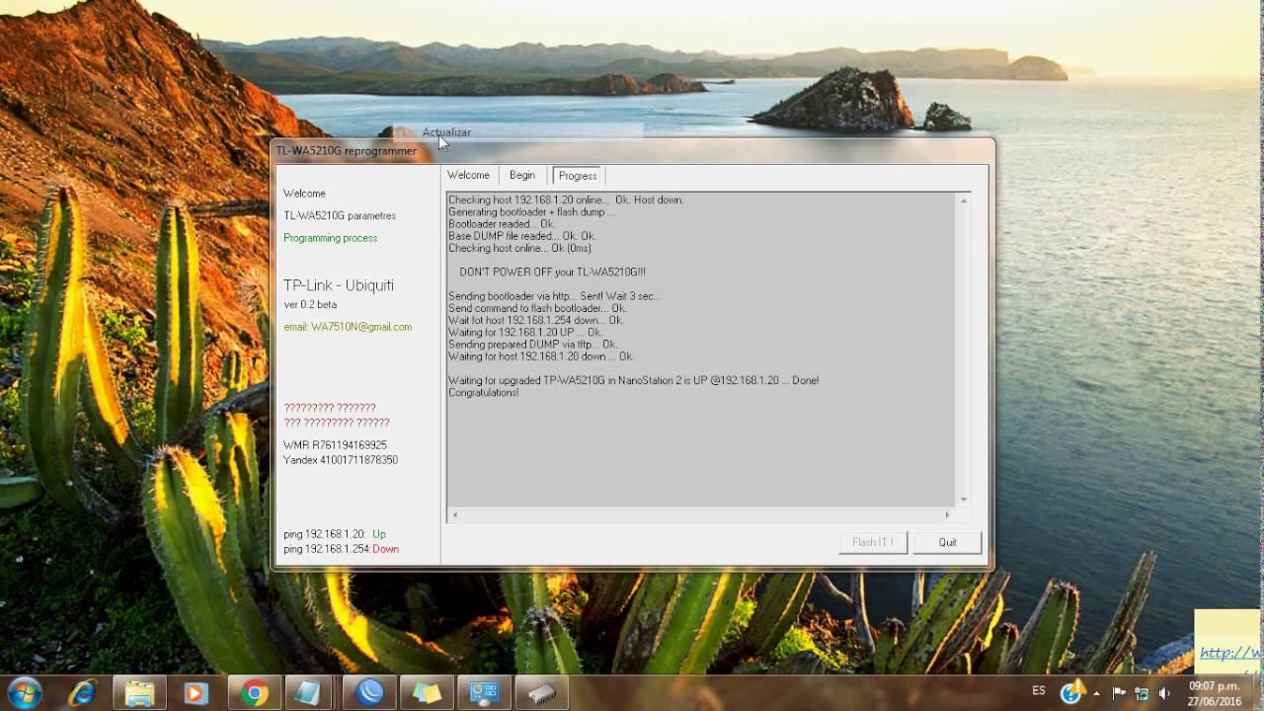
Task: Click the TL-WA5210G reprogrammer title bar
Action: tap(632, 151)
